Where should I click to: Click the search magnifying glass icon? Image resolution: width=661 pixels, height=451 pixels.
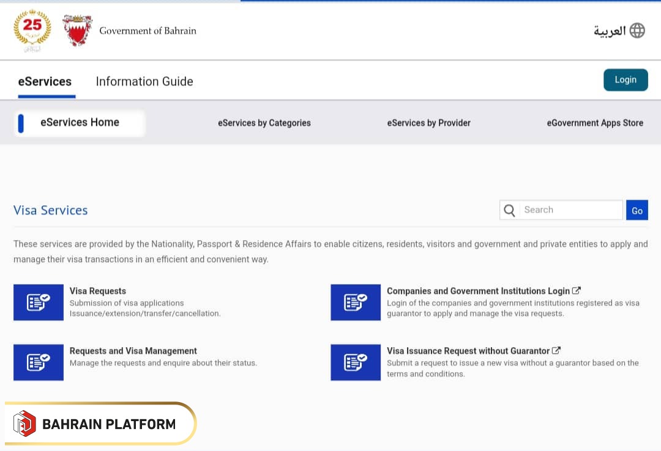coord(509,210)
